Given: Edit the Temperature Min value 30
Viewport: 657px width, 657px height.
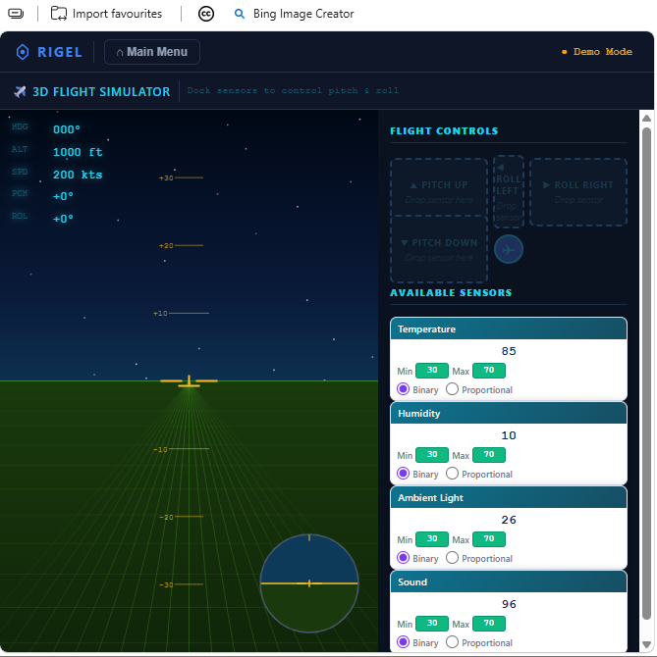Looking at the screenshot, I should (432, 371).
